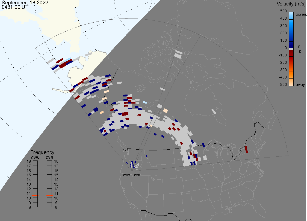Image resolution: width=307 pixels, height=221 pixels.
Task: Select 14 on the cvw frequency scale
Action: (x=29, y=180)
